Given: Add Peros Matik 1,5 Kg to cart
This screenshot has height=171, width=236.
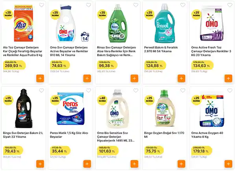Looking at the screenshot, I should (x=87, y=164).
